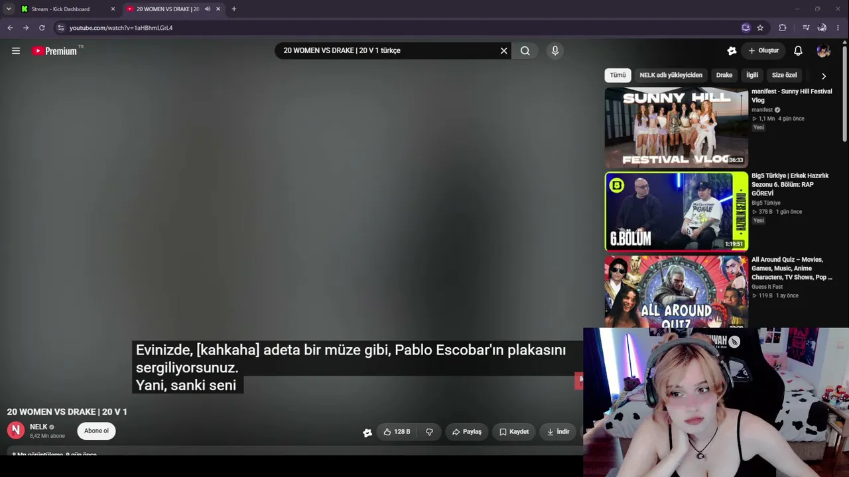Visit the manifest channel name
This screenshot has width=849, height=477.
pyautogui.click(x=762, y=110)
